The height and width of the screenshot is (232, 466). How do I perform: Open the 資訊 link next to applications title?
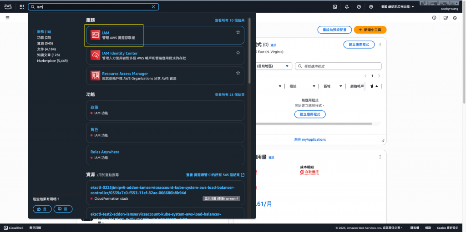tap(273, 45)
